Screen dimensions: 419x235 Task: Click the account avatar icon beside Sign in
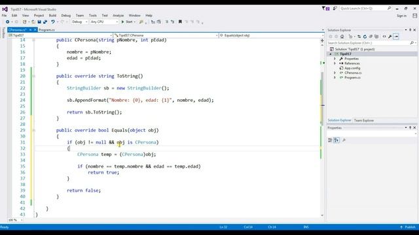pyautogui.click(x=414, y=16)
